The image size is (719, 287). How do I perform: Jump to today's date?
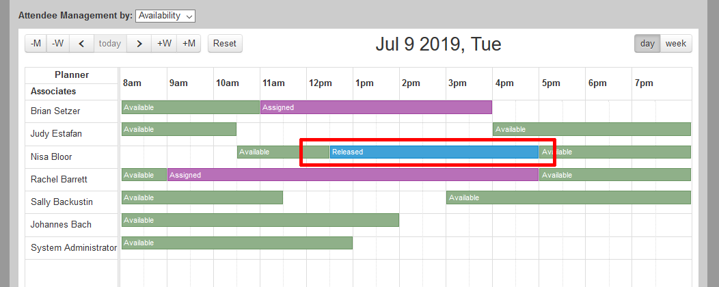[109, 43]
